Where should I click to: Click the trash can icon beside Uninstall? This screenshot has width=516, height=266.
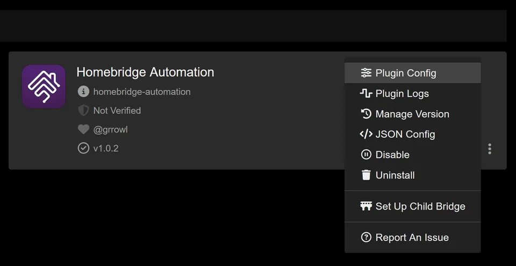pos(366,175)
